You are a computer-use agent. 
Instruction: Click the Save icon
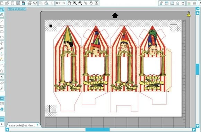[18, 3]
